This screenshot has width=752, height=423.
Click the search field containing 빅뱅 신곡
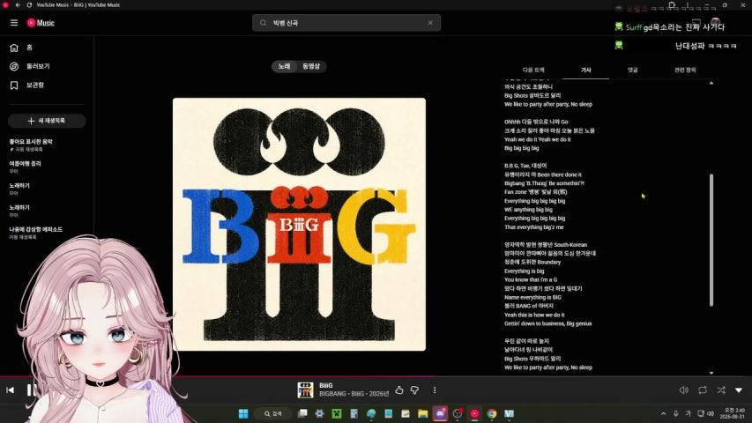346,23
